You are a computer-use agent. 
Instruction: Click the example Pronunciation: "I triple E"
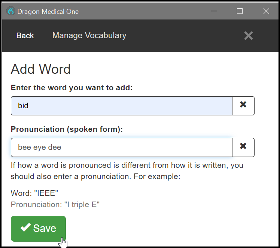click(55, 205)
